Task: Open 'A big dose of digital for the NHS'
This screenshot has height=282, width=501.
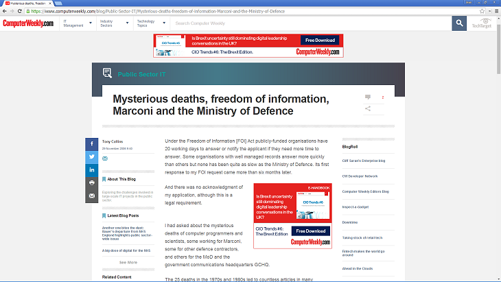Action: (x=126, y=250)
